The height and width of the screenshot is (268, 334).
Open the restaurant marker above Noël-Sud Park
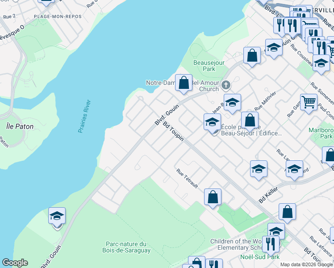(x=271, y=246)
